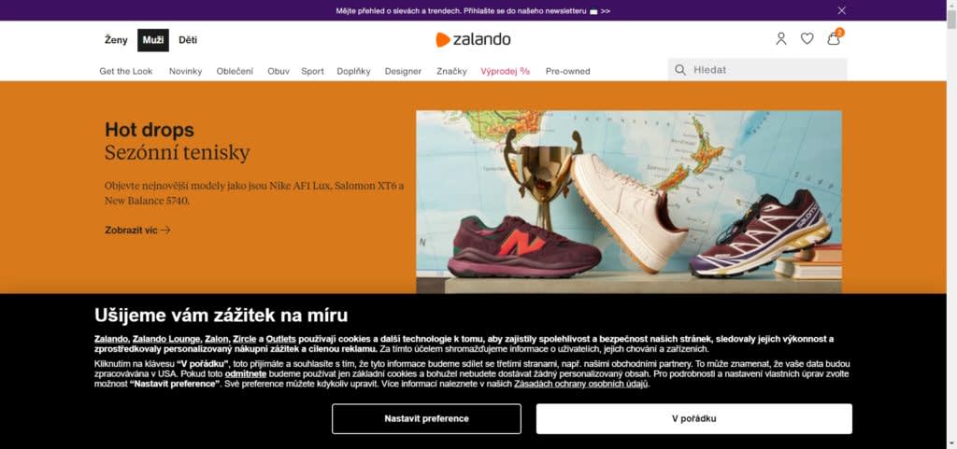Select the Ženy section tab
Image resolution: width=957 pixels, height=449 pixels.
[x=116, y=40]
